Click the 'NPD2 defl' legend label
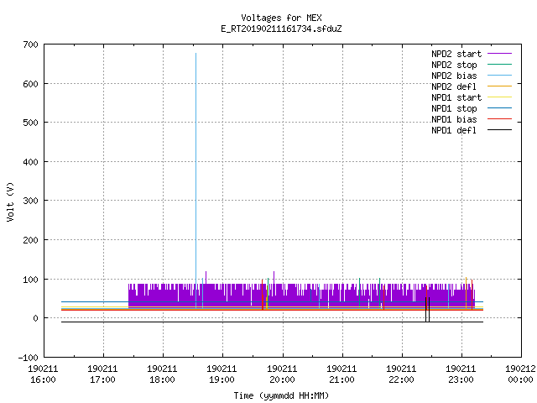 tap(454, 86)
